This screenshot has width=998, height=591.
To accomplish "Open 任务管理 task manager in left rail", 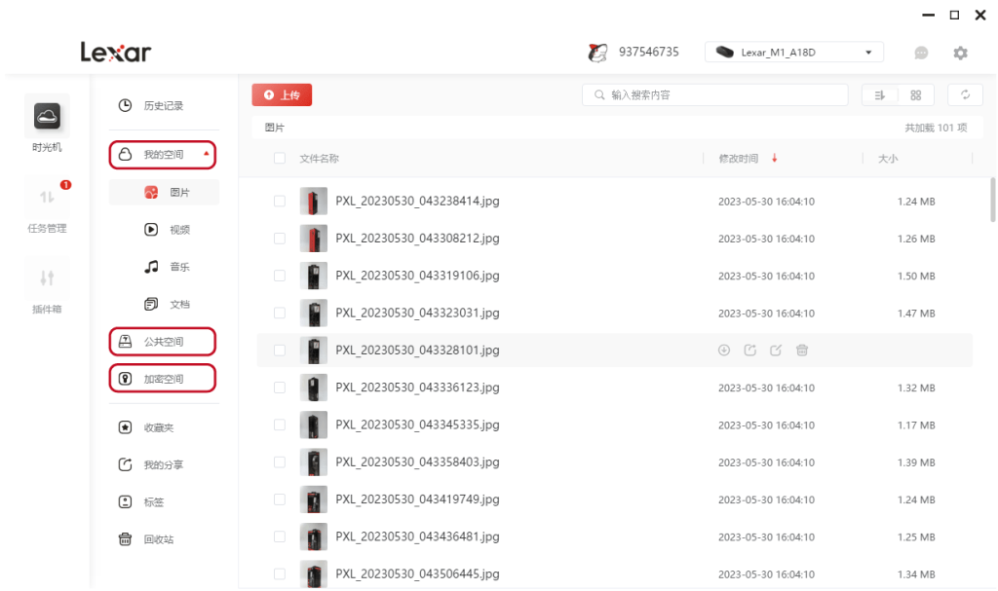I will [47, 204].
